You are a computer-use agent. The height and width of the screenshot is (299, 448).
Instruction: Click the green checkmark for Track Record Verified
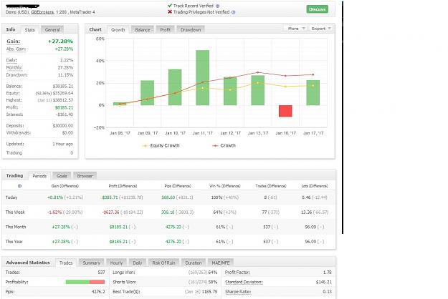click(170, 6)
